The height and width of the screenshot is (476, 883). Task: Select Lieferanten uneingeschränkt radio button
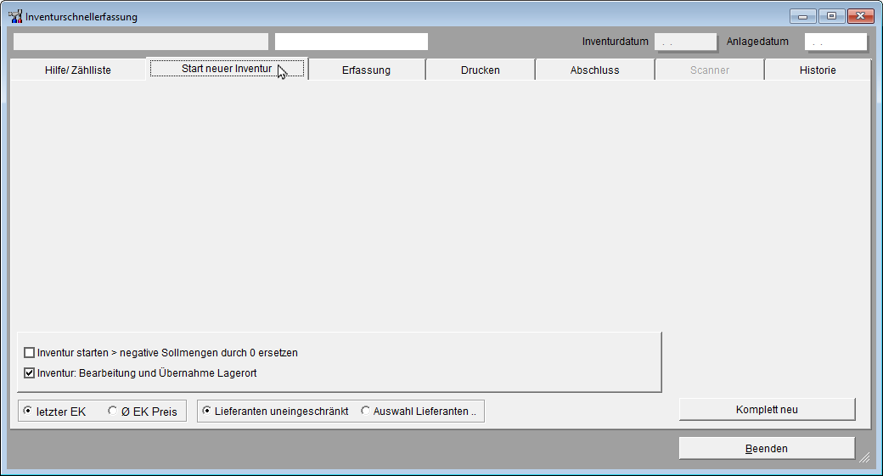pyautogui.click(x=206, y=412)
